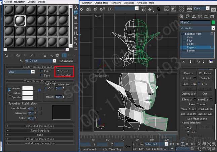
Task: Click the Get Material icon
Action: coord(6,55)
